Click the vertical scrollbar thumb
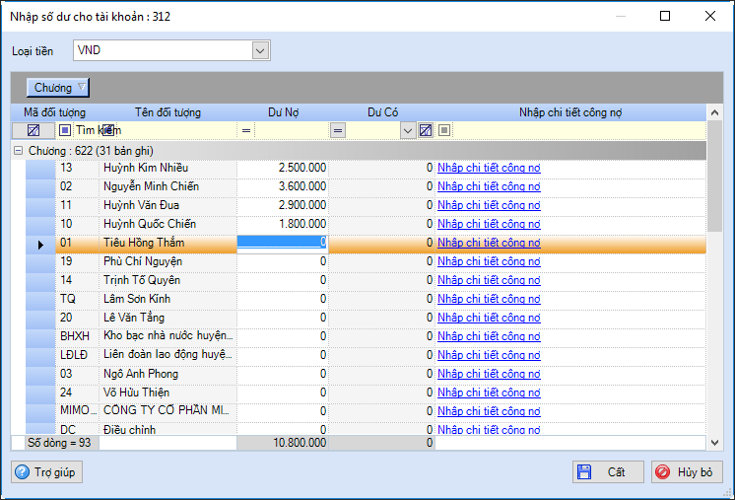 click(x=714, y=176)
